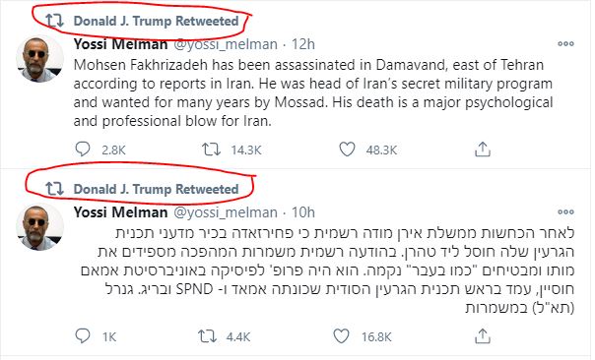Viewport: 595px width, 360px height.
Task: Retweet the 12h tweet with 14.3K retweets
Action: point(212,150)
